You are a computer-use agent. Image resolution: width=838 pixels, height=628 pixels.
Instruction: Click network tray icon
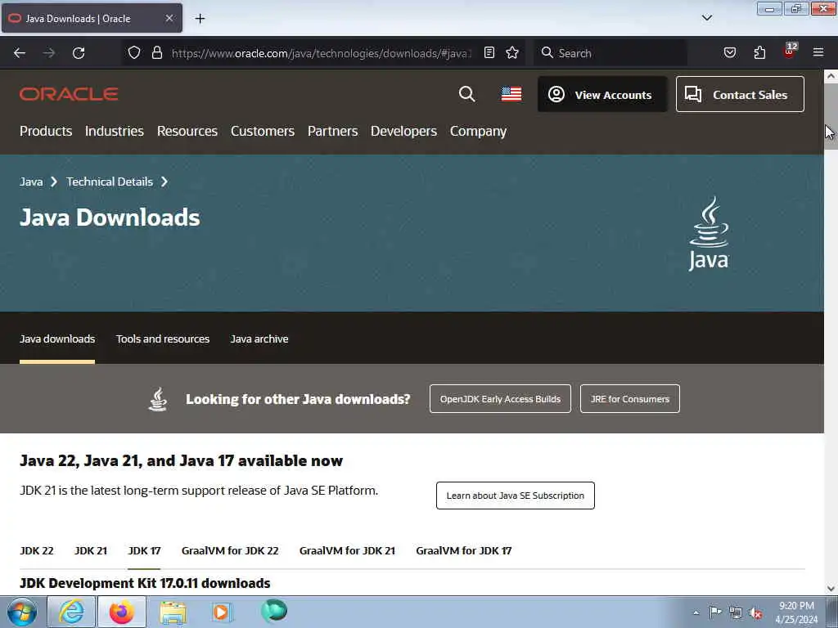736,613
